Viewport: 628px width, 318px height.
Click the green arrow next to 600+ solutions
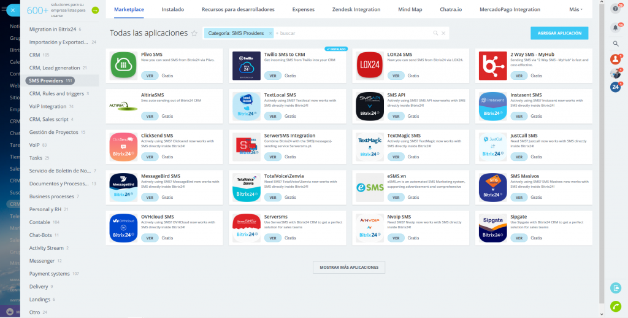click(95, 10)
